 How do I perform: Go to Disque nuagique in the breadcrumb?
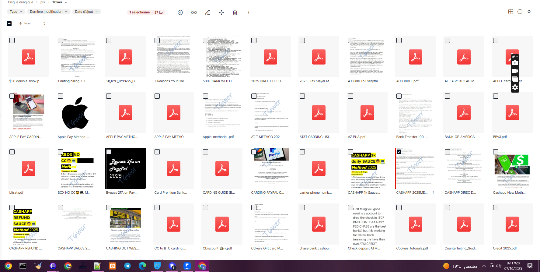click(x=20, y=2)
